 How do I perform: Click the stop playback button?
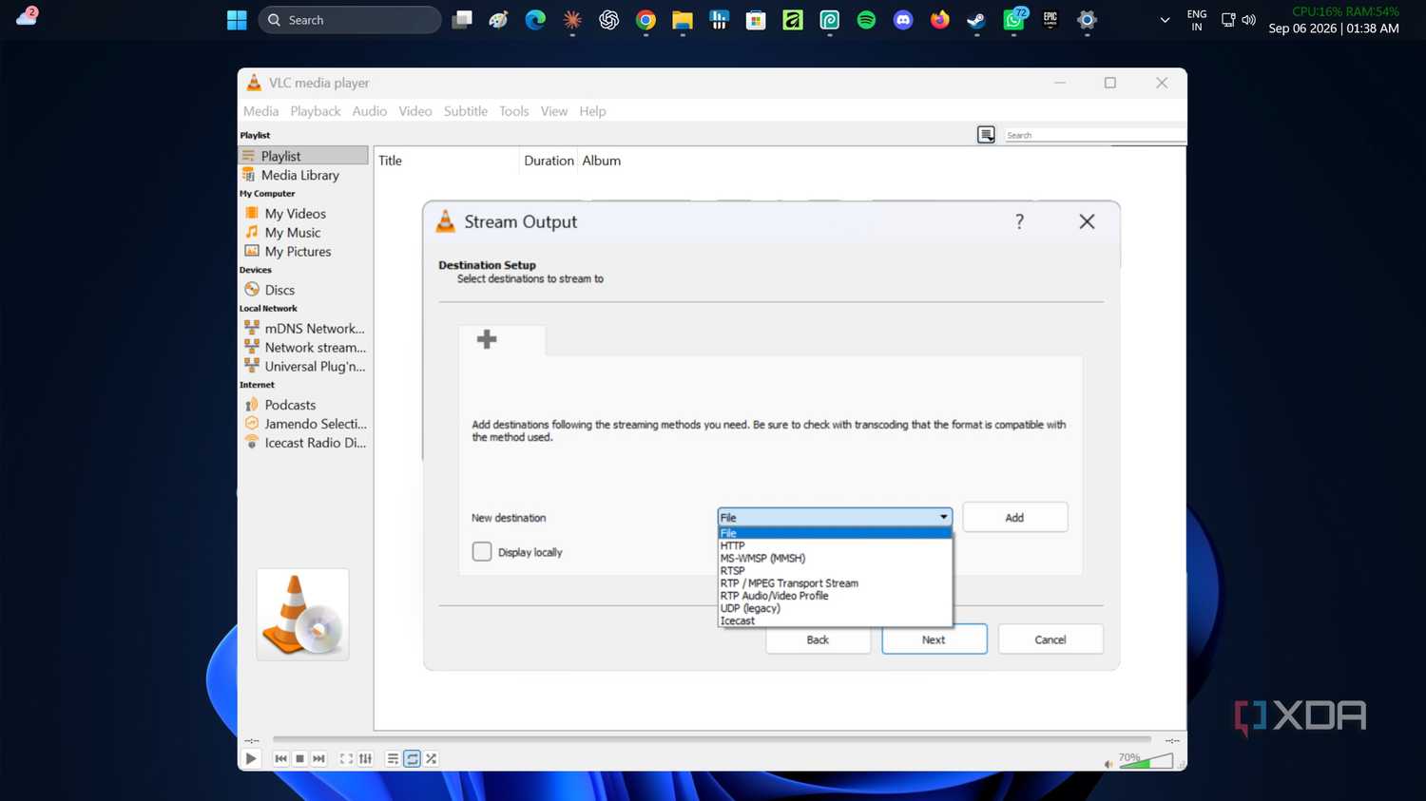(x=299, y=758)
